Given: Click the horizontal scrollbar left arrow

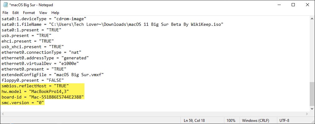Looking at the screenshot, I should (3, 114).
